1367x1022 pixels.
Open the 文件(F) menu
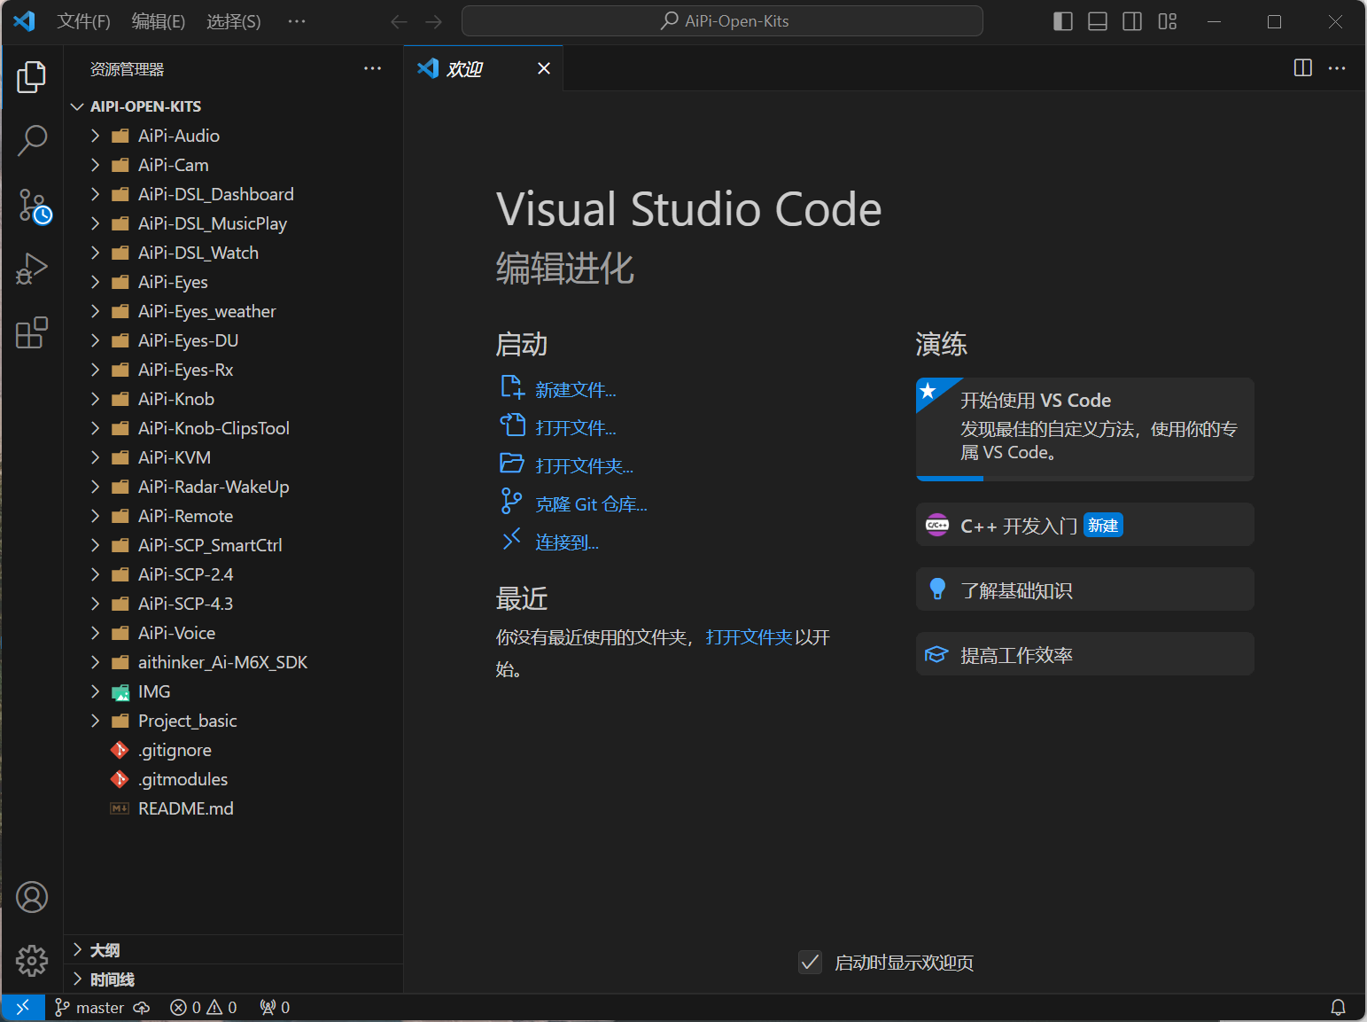coord(84,21)
